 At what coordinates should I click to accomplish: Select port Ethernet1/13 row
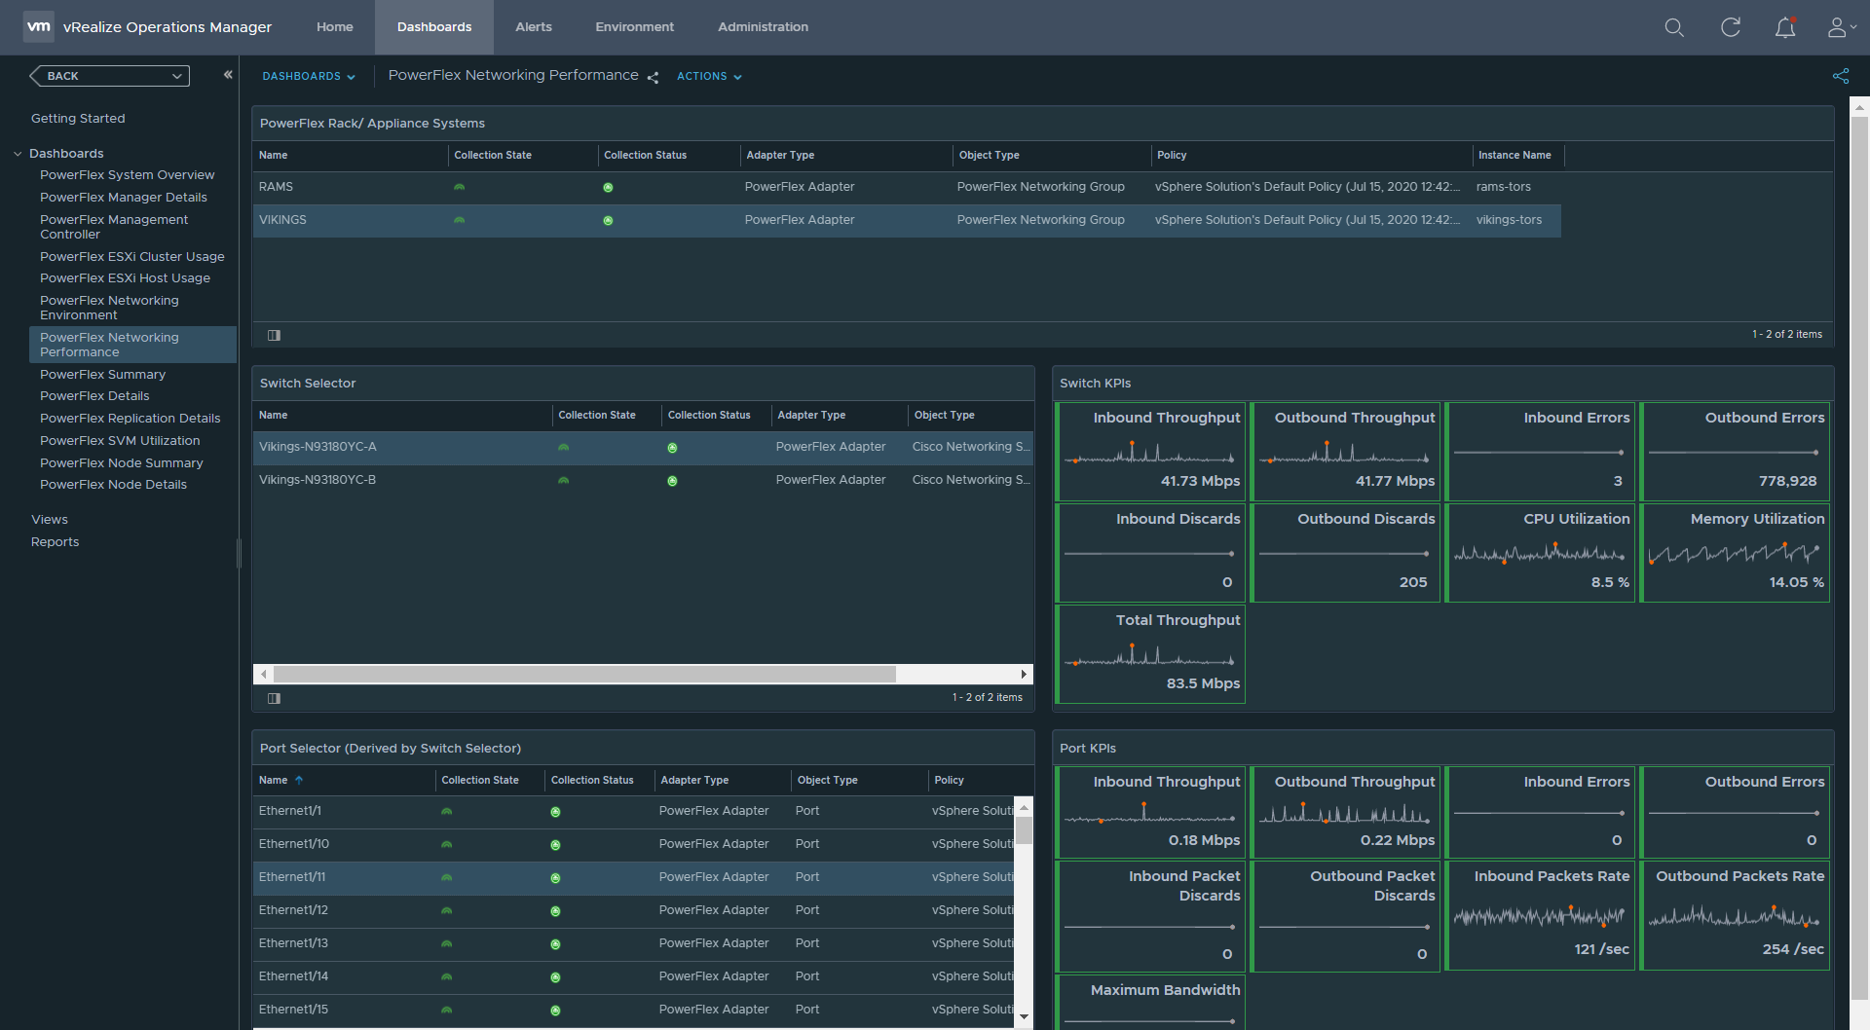click(634, 943)
